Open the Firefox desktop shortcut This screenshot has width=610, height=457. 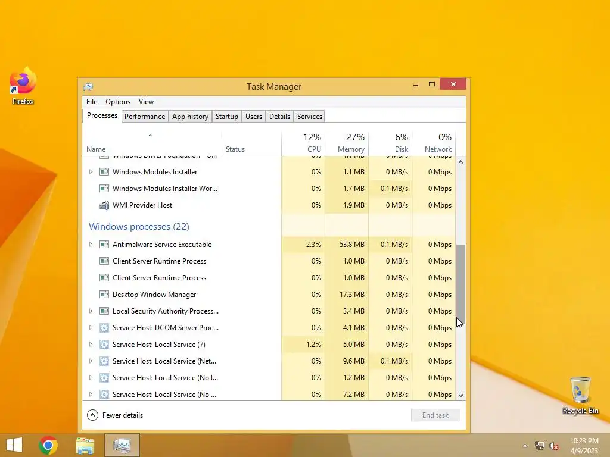point(23,86)
